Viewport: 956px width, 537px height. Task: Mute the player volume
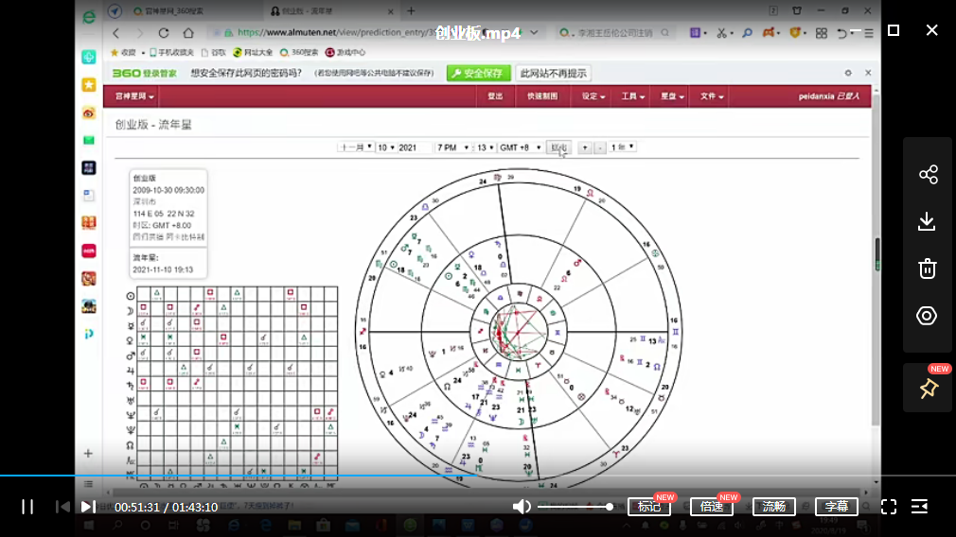click(522, 507)
